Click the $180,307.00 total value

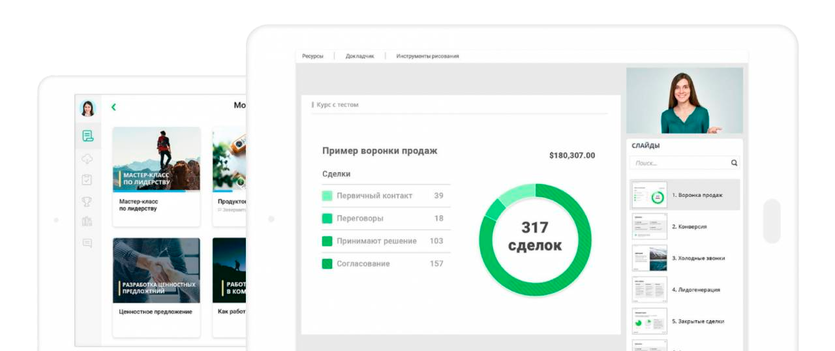coord(572,155)
